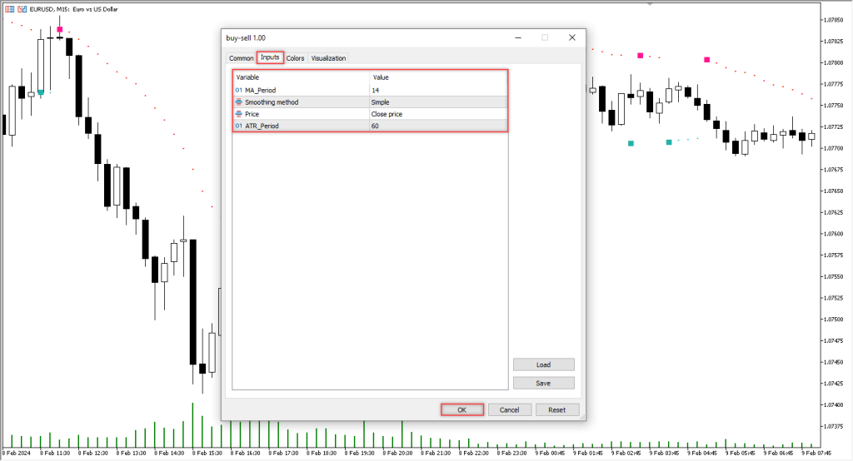Click the magenta marker above 9 Feb 04:45
This screenshot has width=853, height=461.
pyautogui.click(x=707, y=60)
